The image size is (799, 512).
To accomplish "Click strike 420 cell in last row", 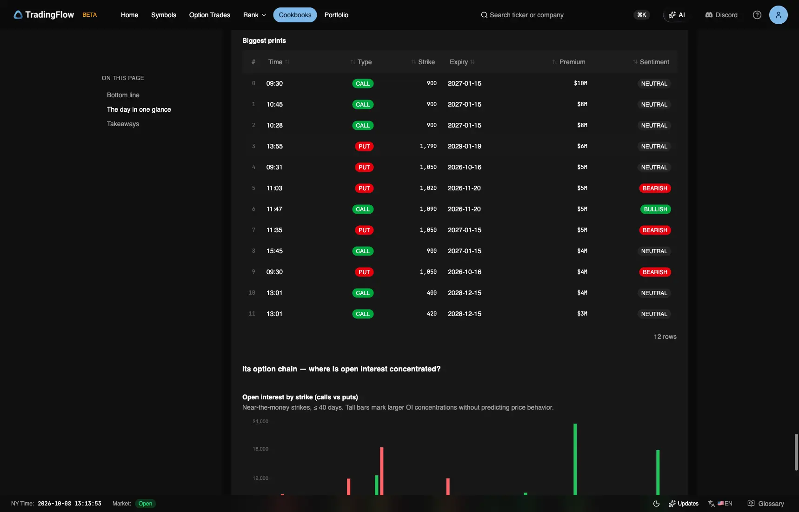I will point(432,314).
